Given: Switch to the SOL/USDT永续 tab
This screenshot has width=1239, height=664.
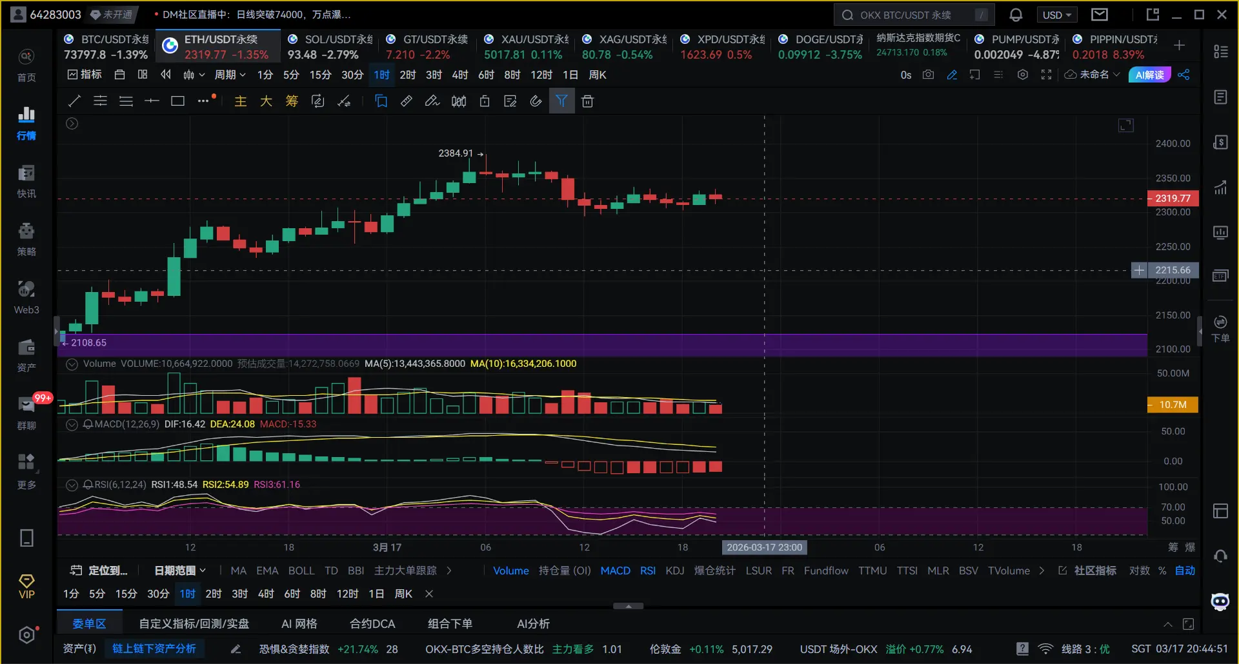Looking at the screenshot, I should (x=330, y=46).
